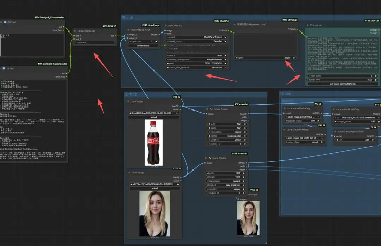The image size is (381, 246).
Task: Open the Qwen-Image-Edit-2509 lora name selector
Action: (x=303, y=117)
